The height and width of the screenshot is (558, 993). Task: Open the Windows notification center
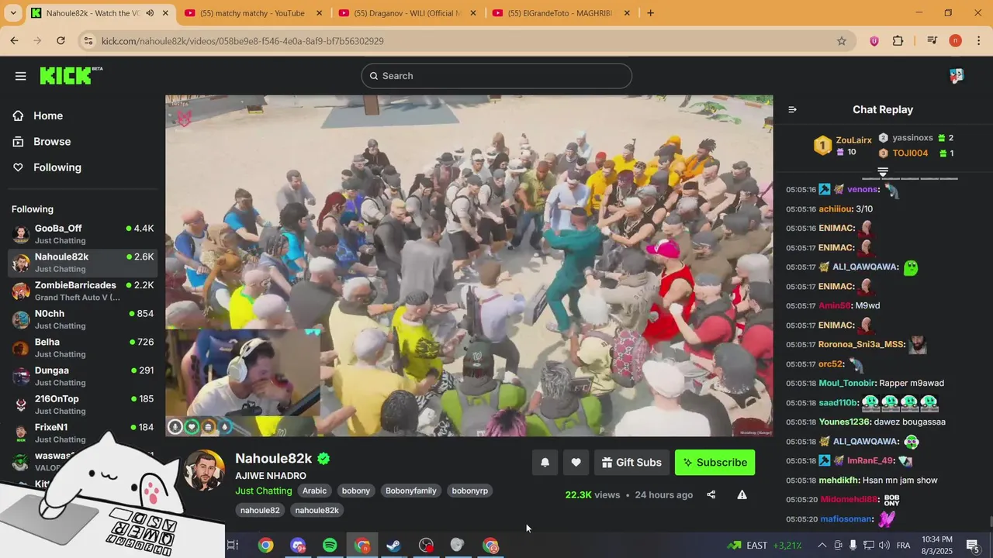pyautogui.click(x=973, y=546)
